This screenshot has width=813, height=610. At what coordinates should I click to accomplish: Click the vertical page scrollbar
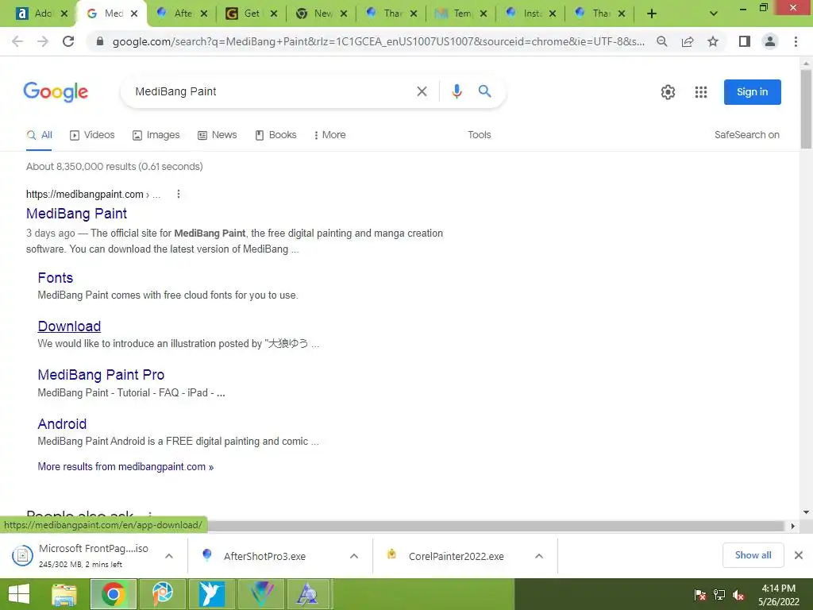(806, 109)
